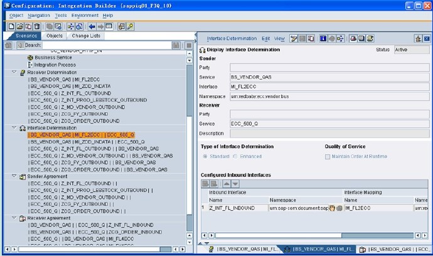This screenshot has width=433, height=256.
Task: Select the Business Service tree item
Action: 53,58
